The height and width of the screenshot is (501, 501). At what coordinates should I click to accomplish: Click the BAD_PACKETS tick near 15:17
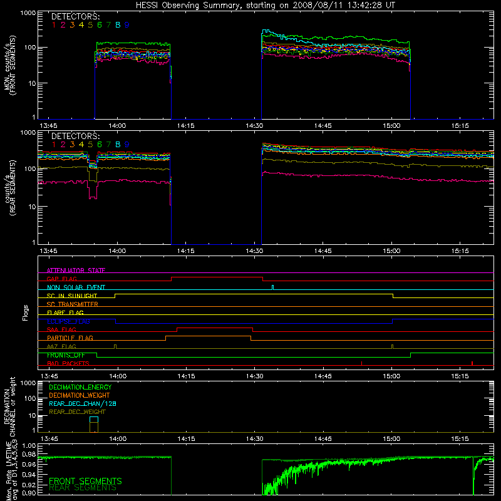pos(472,363)
